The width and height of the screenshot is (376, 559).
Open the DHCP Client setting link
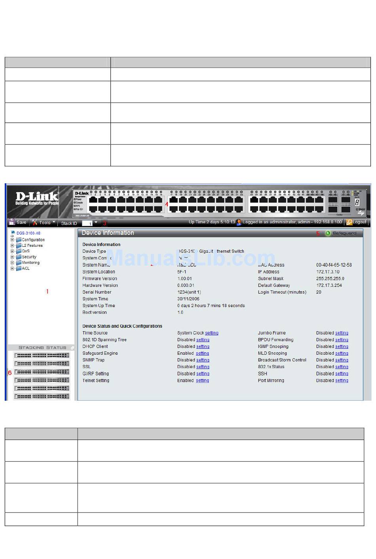point(203,347)
